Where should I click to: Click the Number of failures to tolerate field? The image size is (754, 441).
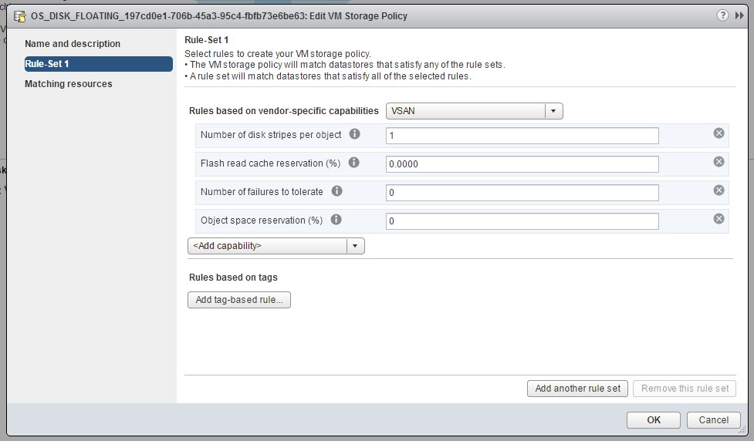[522, 193]
